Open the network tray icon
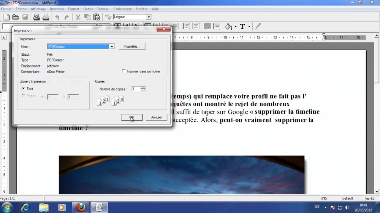 [x=340, y=207]
